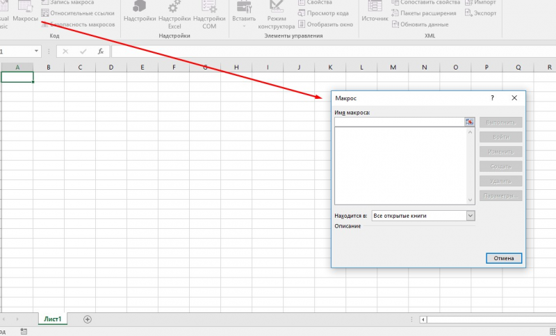This screenshot has width=556, height=336.
Task: Toggle Относительные ссылки relative references
Action: click(76, 13)
